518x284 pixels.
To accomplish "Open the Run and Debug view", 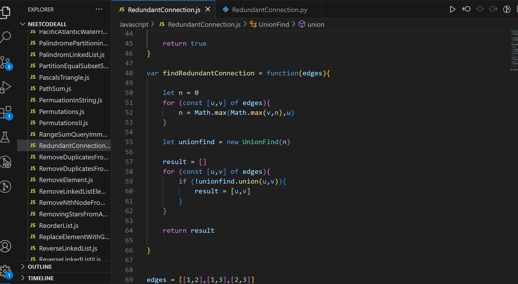I will (x=5, y=87).
